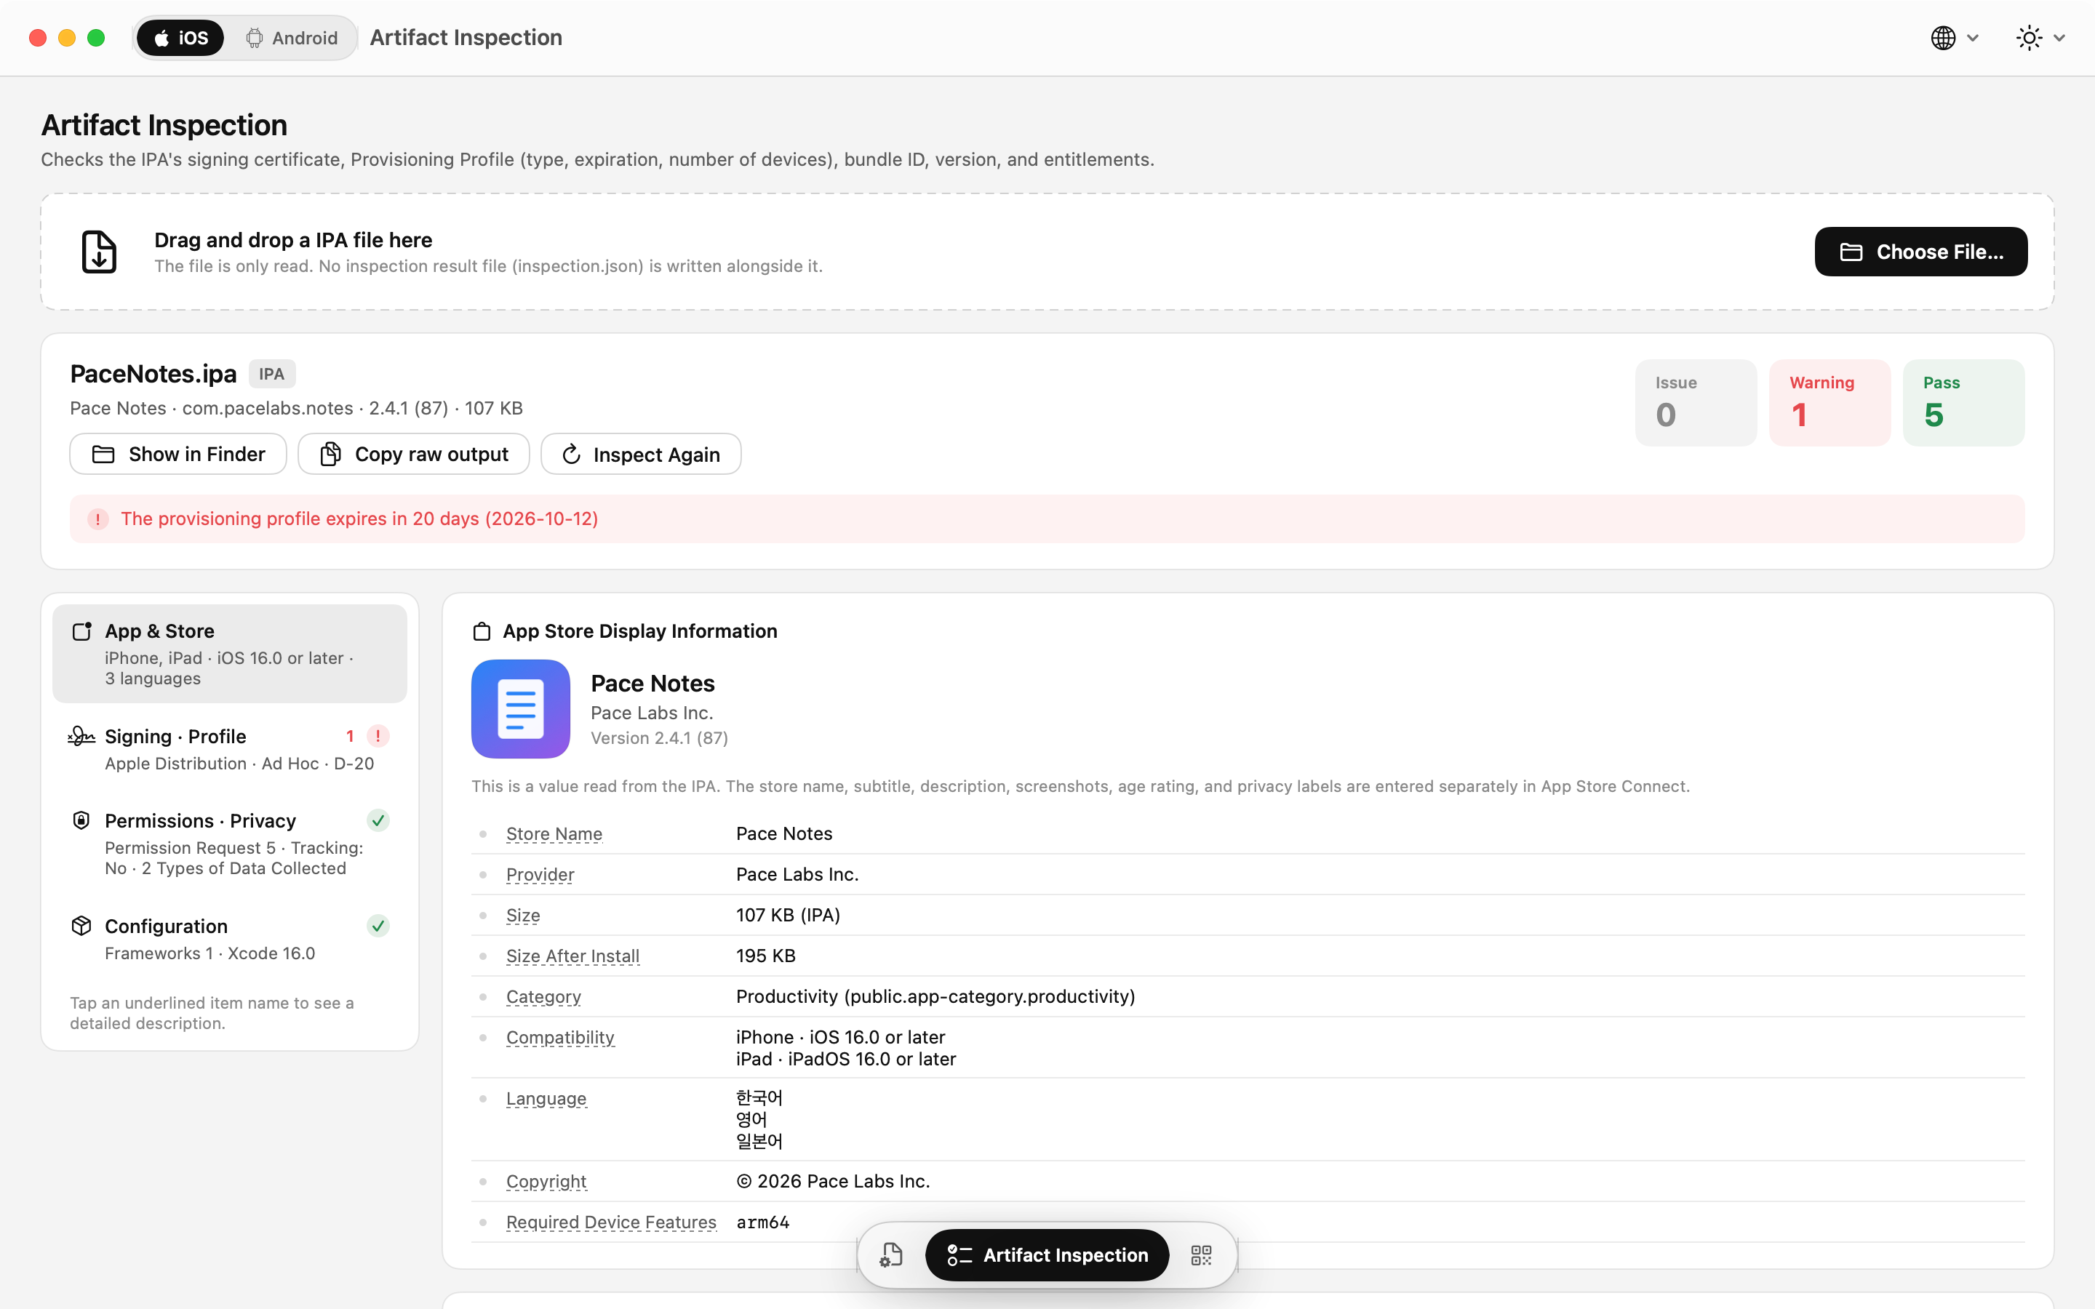Click the Configuration green checkmark badge
Viewport: 2095px width, 1309px height.
(x=378, y=926)
